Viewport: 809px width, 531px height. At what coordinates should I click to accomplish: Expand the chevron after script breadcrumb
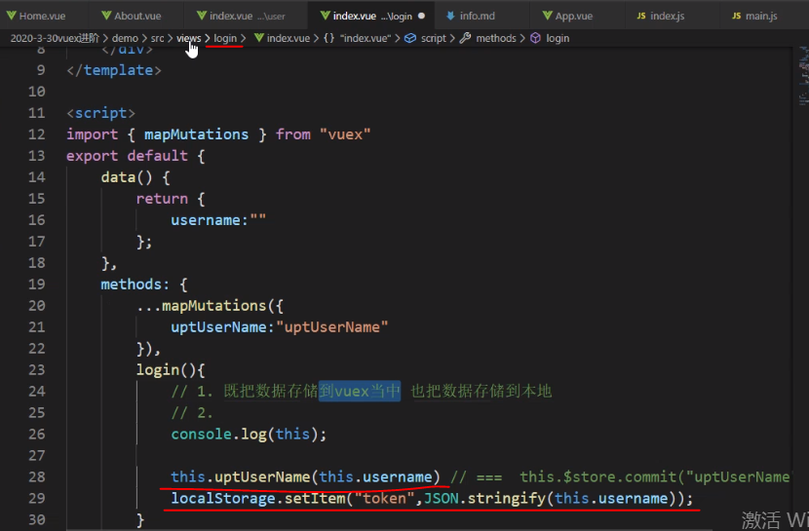tap(452, 38)
